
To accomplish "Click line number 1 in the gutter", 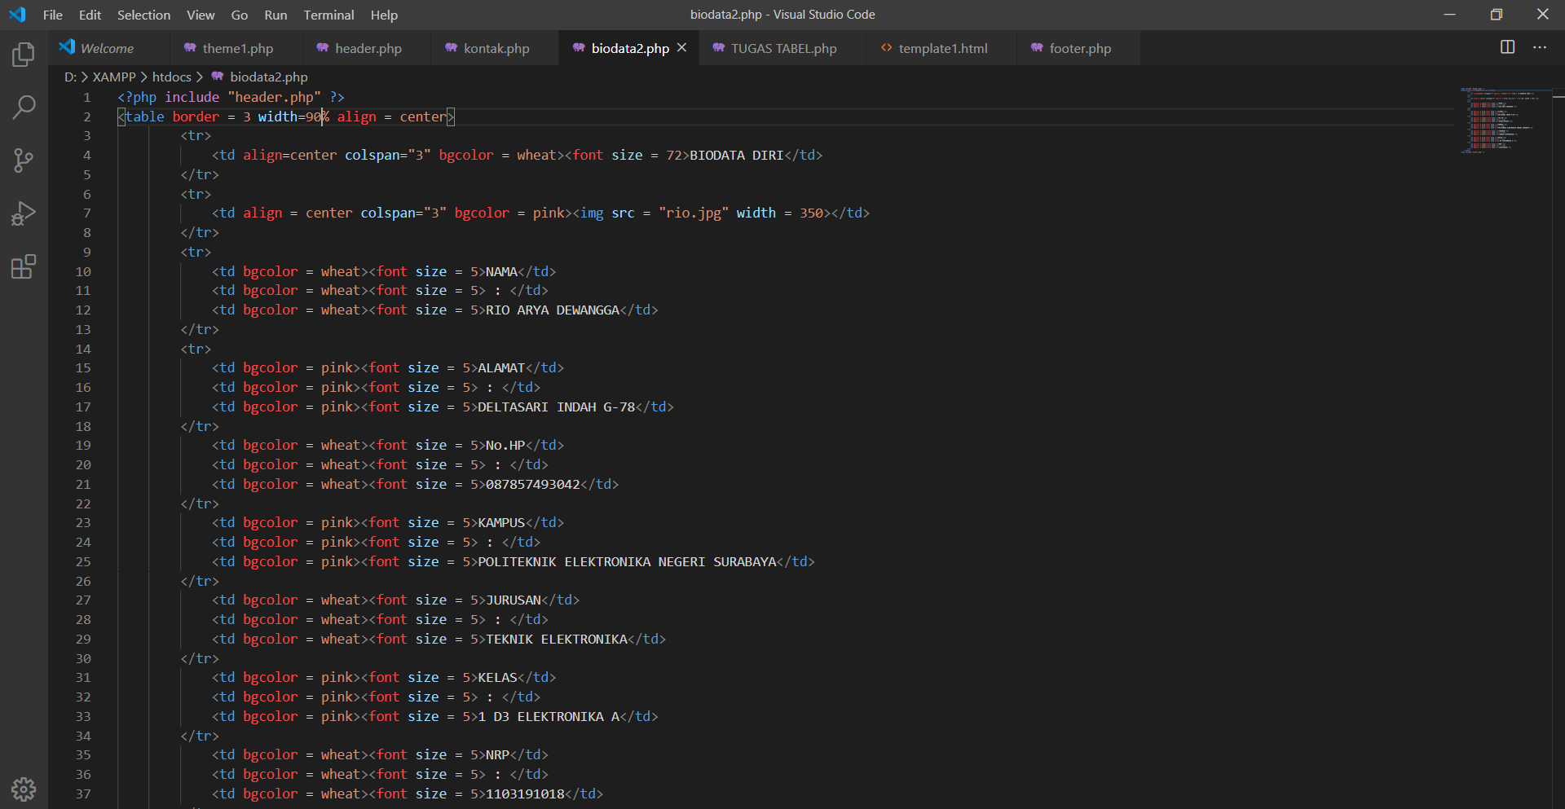I will click(x=86, y=97).
